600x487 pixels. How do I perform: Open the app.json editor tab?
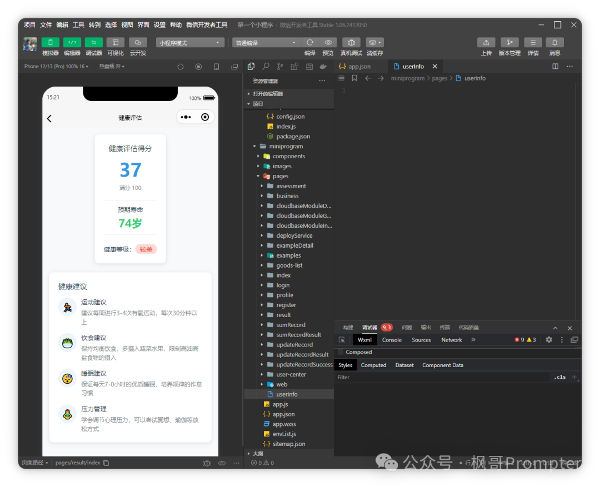(x=359, y=67)
